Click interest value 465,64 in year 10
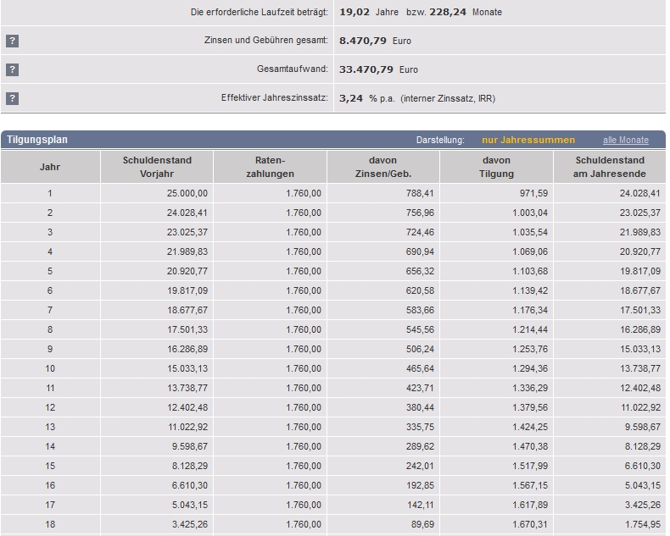This screenshot has width=670, height=536. 420,368
